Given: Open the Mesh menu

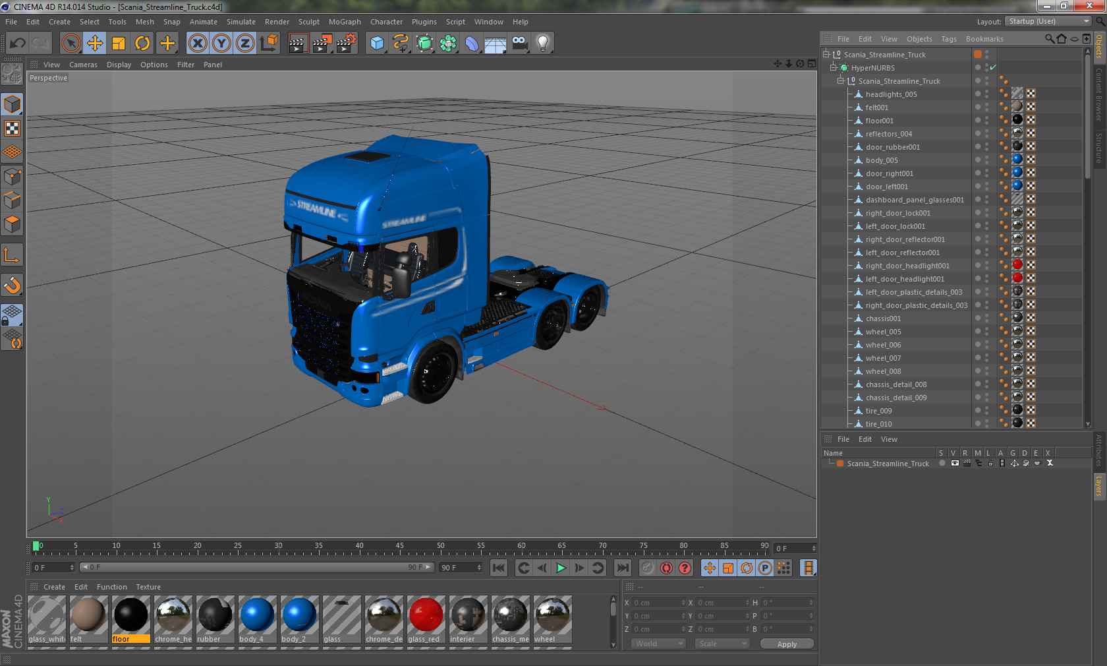Looking at the screenshot, I should (x=144, y=22).
